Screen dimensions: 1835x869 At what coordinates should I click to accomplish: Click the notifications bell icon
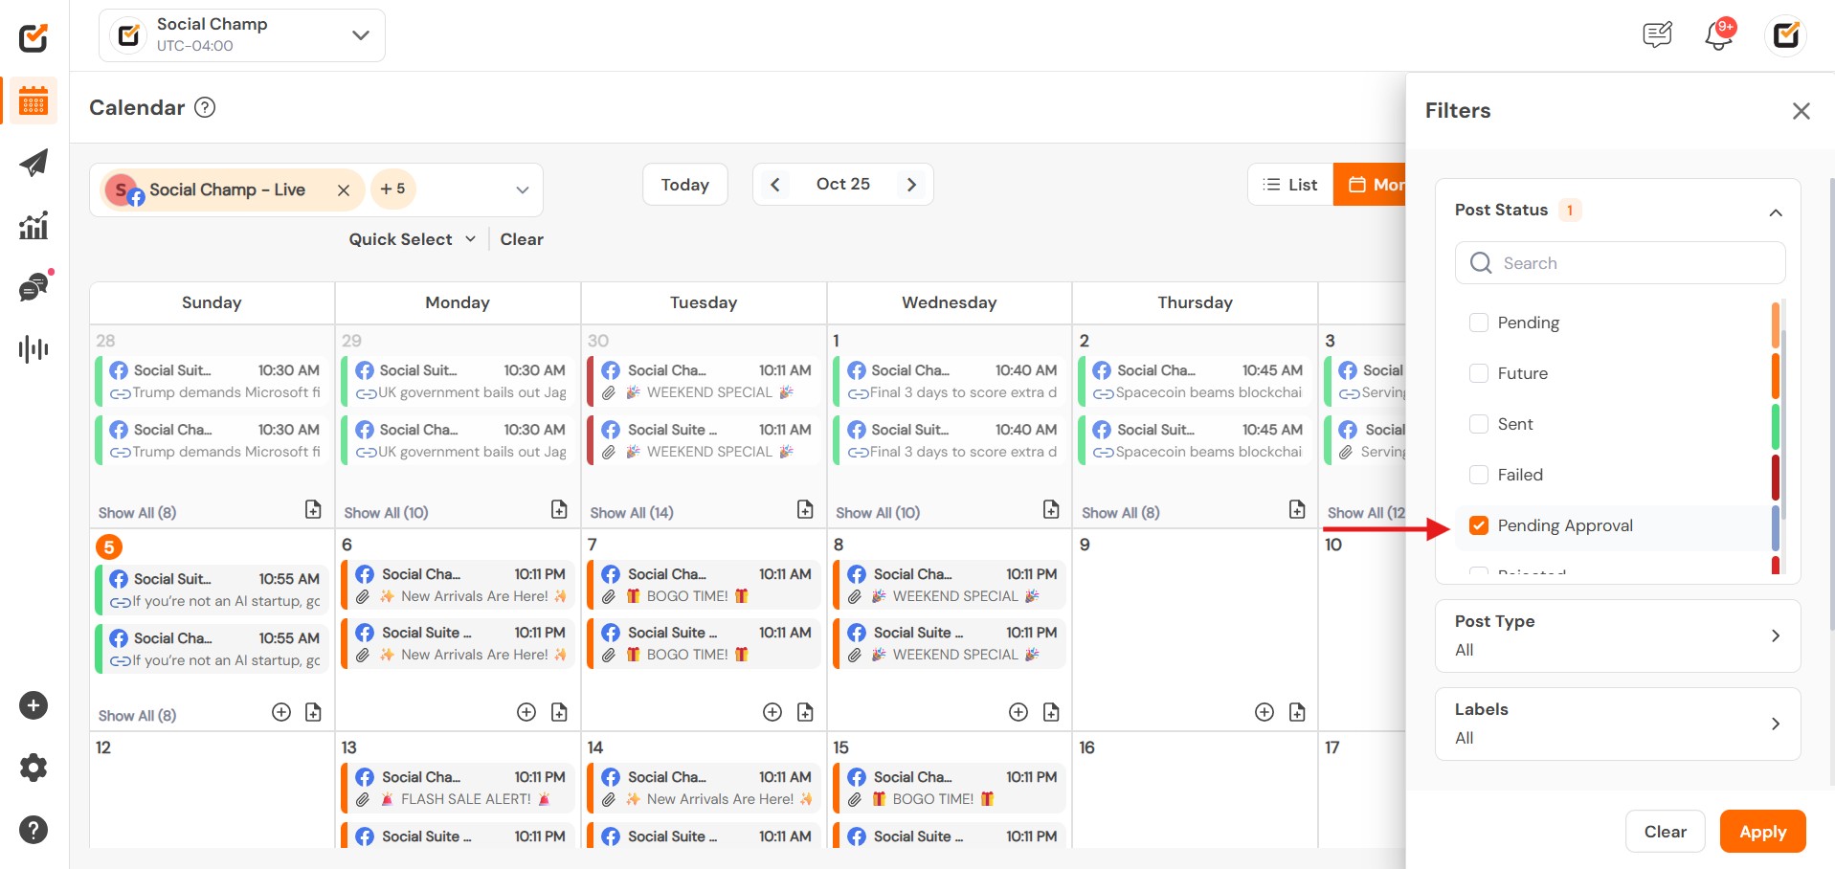tap(1718, 36)
